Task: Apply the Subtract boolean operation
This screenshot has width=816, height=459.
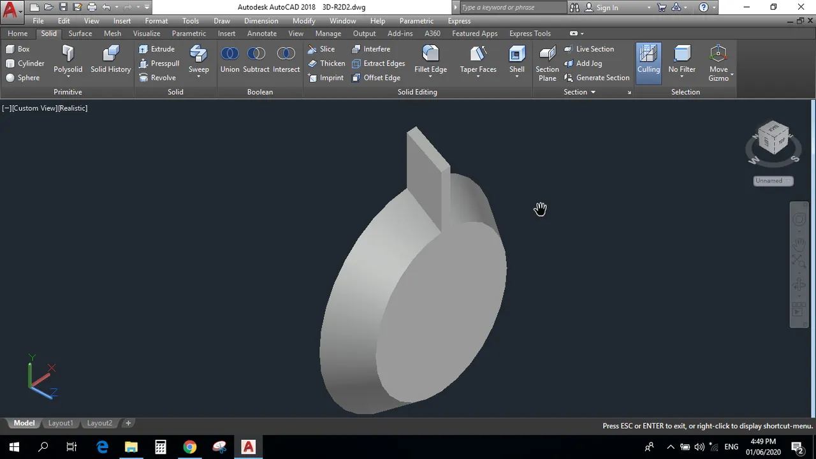Action: pos(256,60)
